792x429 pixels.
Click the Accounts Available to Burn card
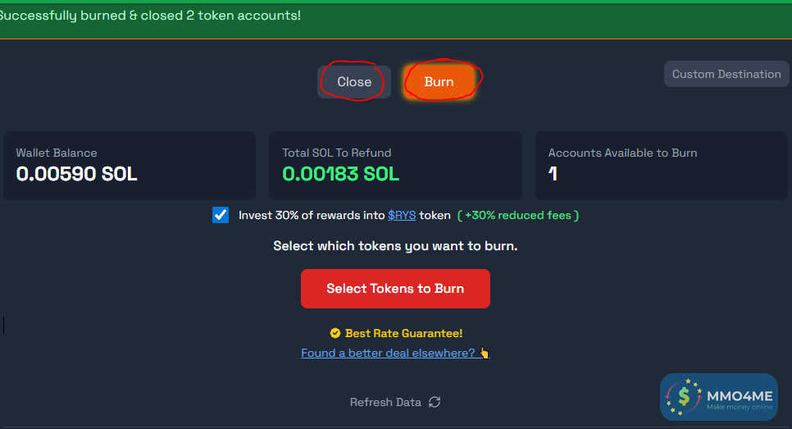(x=662, y=166)
